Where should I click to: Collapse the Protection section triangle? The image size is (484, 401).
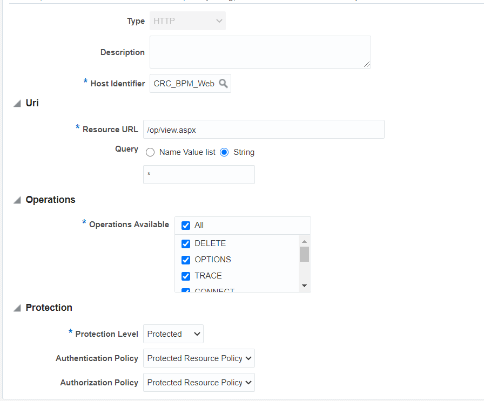(x=17, y=308)
